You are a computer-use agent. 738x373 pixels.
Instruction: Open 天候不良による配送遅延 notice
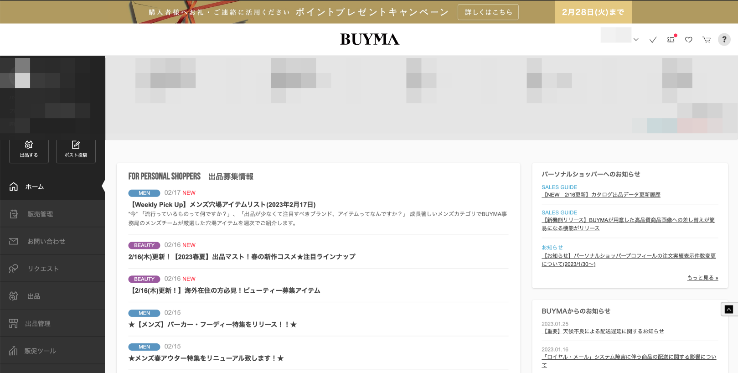[x=603, y=332]
